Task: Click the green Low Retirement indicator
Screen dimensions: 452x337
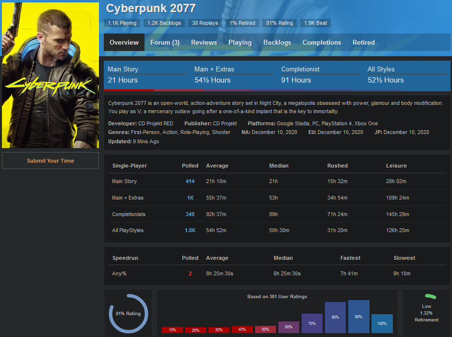Action: pos(430,296)
